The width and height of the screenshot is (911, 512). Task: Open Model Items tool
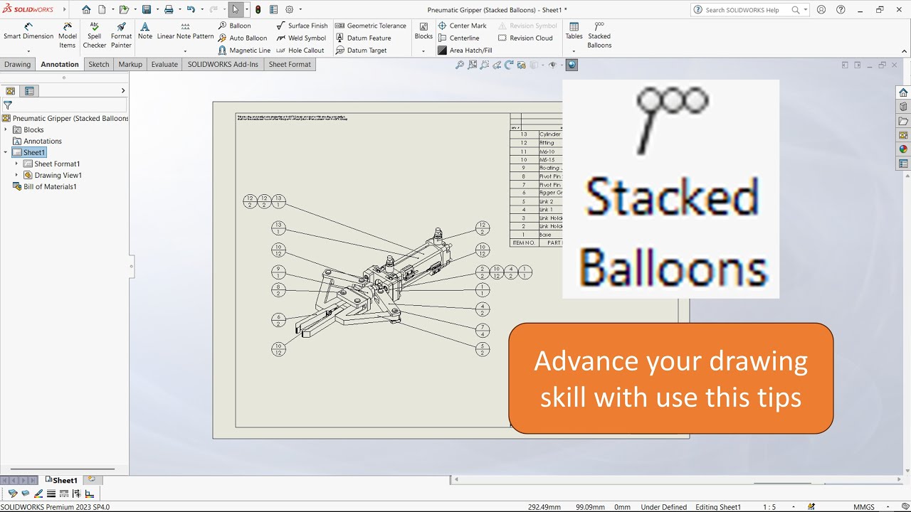[68, 36]
